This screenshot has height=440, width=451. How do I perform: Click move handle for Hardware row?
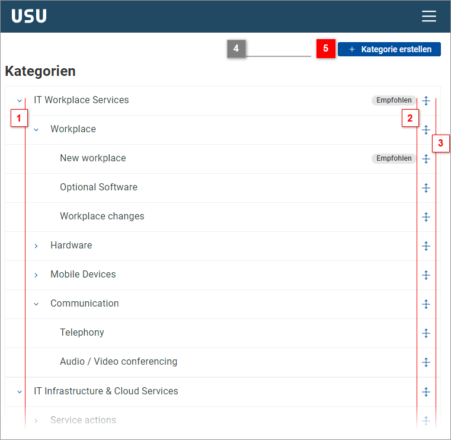[426, 246]
